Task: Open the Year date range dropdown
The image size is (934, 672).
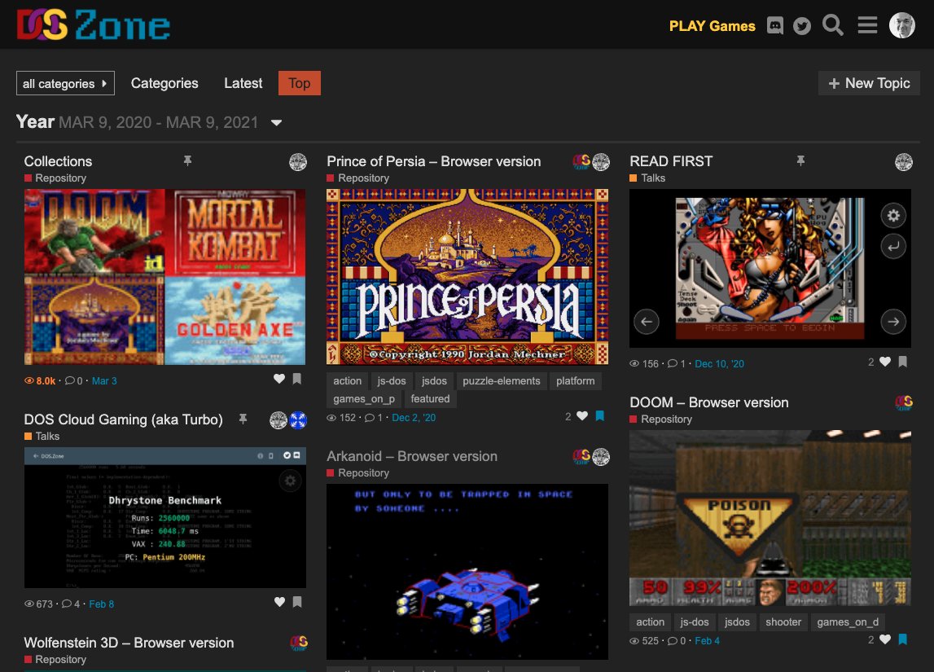Action: tap(276, 123)
